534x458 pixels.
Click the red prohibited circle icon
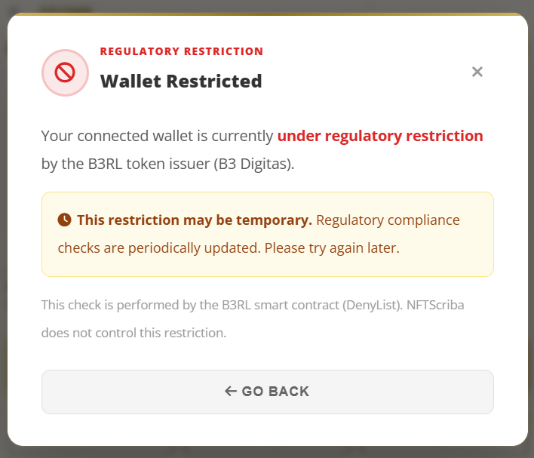(65, 72)
